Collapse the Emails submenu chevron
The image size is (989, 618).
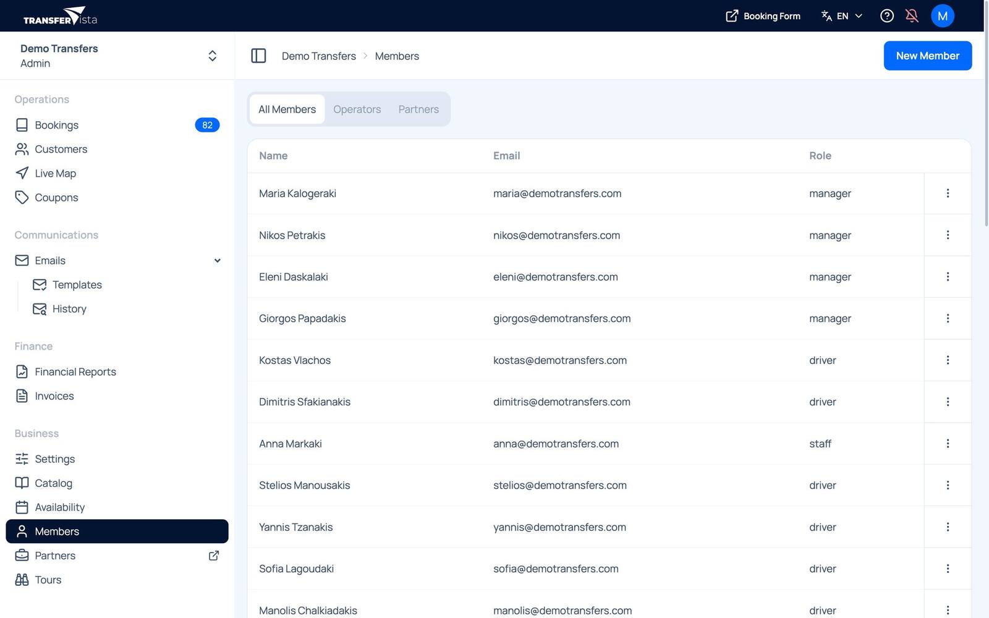(217, 261)
